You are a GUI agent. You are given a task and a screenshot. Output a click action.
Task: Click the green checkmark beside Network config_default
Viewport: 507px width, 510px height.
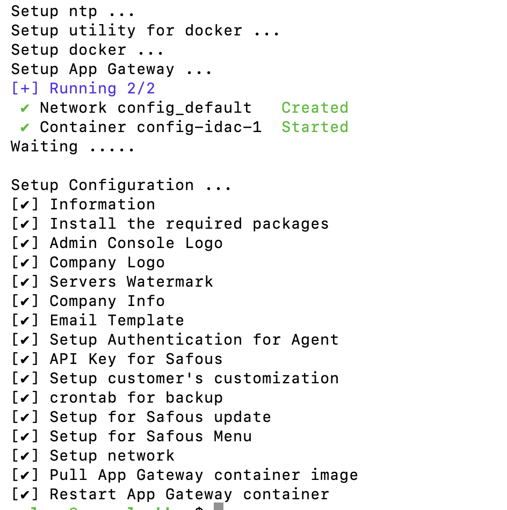point(25,108)
